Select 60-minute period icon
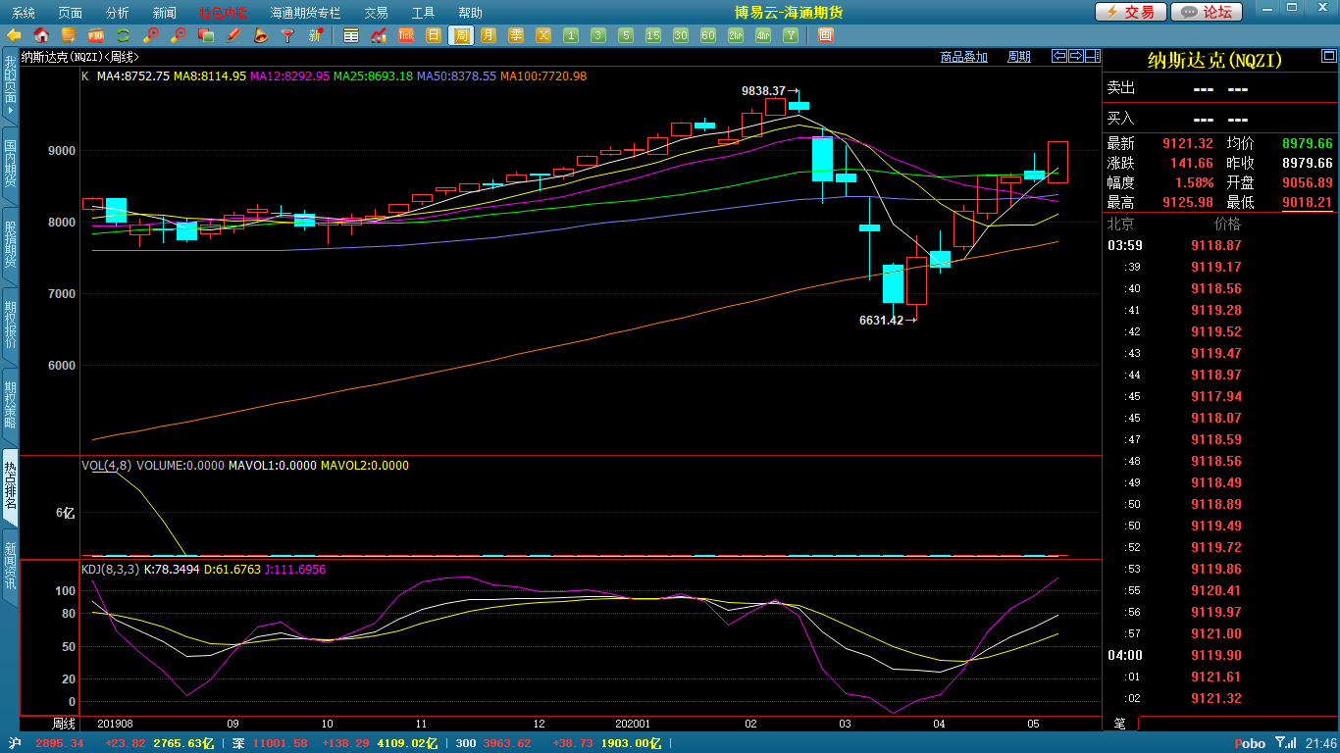 click(x=708, y=35)
